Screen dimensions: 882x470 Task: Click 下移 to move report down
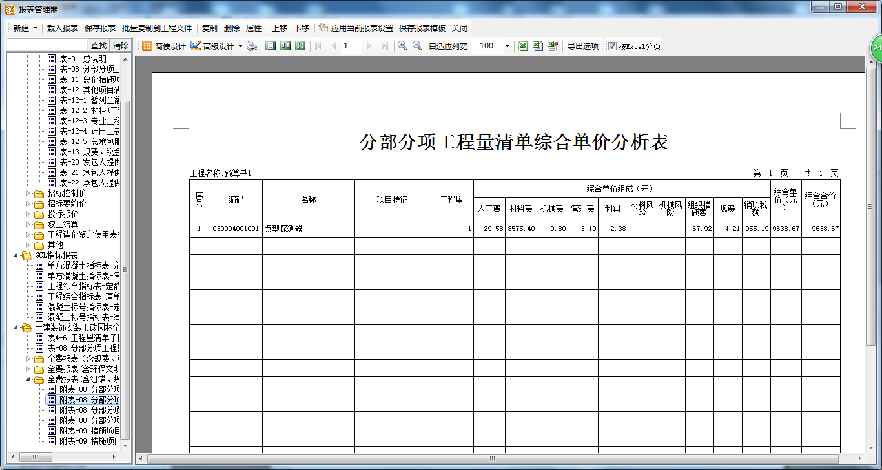tap(302, 28)
